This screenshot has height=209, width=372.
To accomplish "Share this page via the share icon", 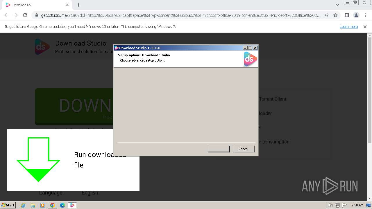I will [326, 15].
